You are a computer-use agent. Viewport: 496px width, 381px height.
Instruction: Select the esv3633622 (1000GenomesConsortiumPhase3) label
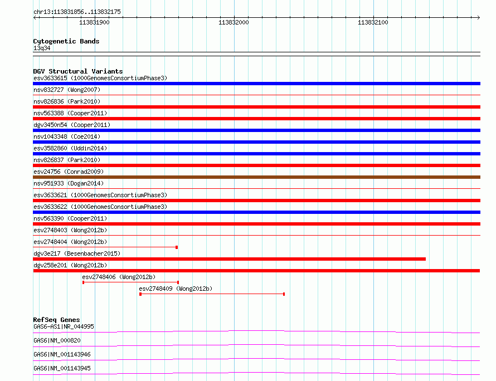(100, 207)
